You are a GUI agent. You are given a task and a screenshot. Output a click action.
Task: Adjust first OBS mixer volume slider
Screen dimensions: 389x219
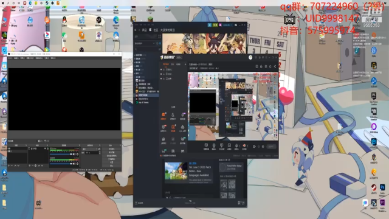(x=61, y=154)
